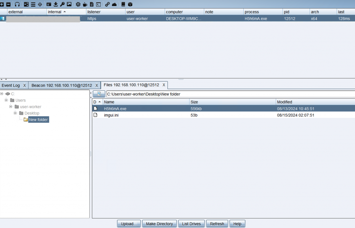Screen dimensions: 355x228
Task: Open help via book icon
Action: 123,4
